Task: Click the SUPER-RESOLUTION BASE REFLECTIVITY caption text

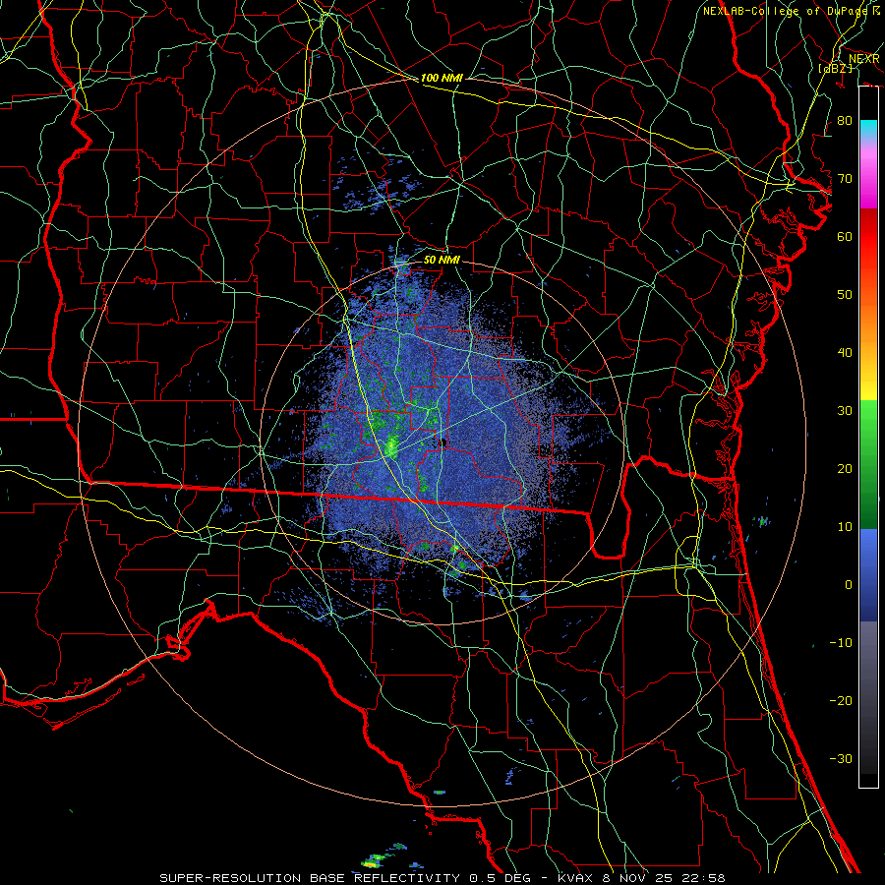Action: tap(310, 878)
